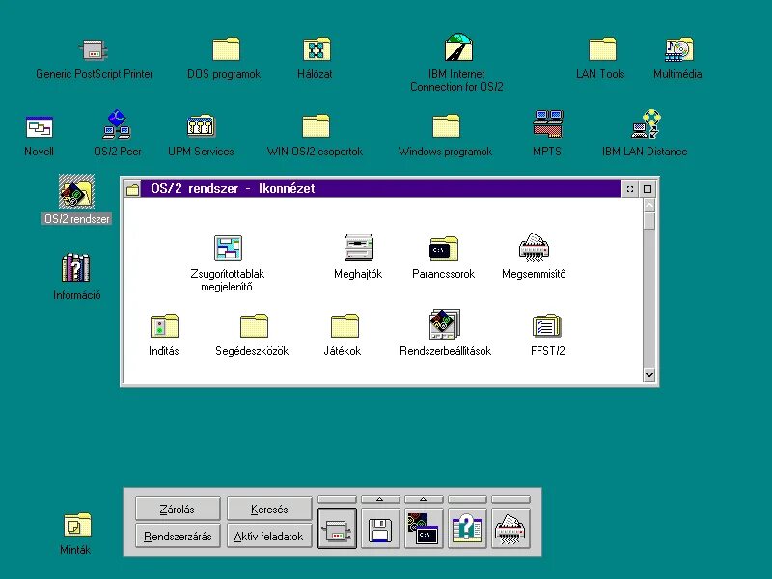The image size is (772, 579).
Task: Click the Zárolás lockup button
Action: [178, 510]
